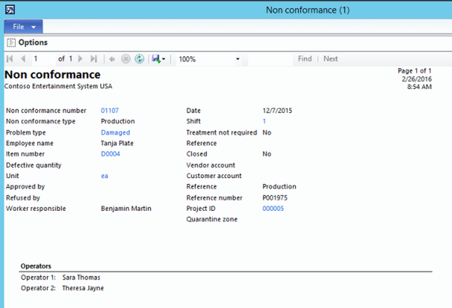
Task: Select the Non conformance report heading
Action: [x=53, y=75]
